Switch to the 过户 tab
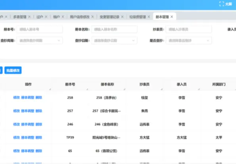 (40, 17)
